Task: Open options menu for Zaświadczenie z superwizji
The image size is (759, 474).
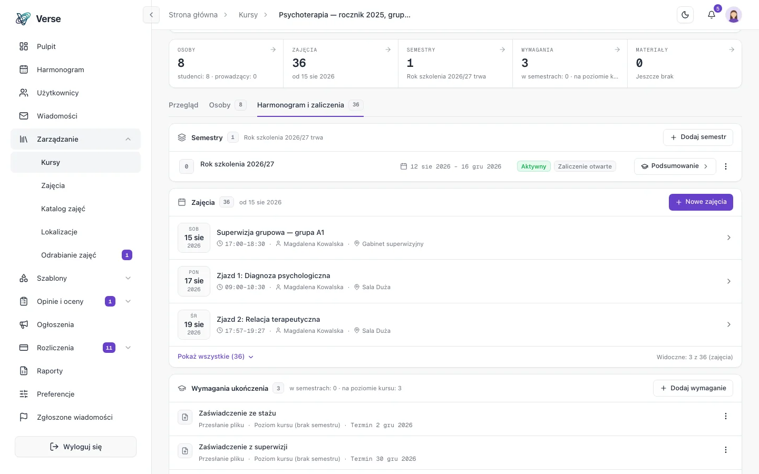Action: coord(726,450)
